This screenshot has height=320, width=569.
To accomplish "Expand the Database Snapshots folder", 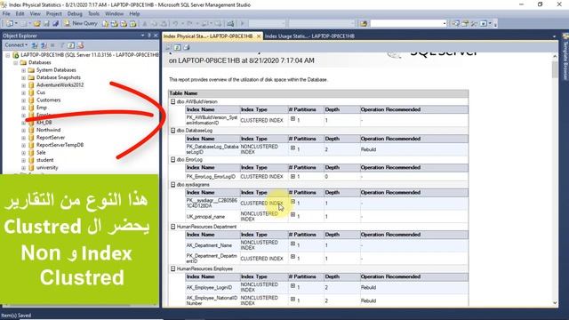I will coord(24,77).
